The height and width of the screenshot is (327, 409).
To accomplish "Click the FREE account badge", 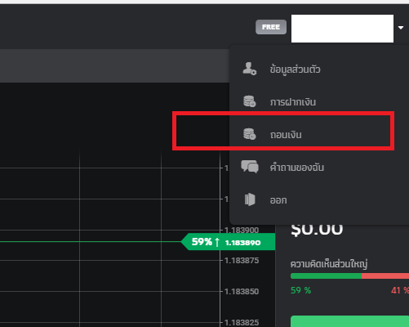I will click(271, 27).
